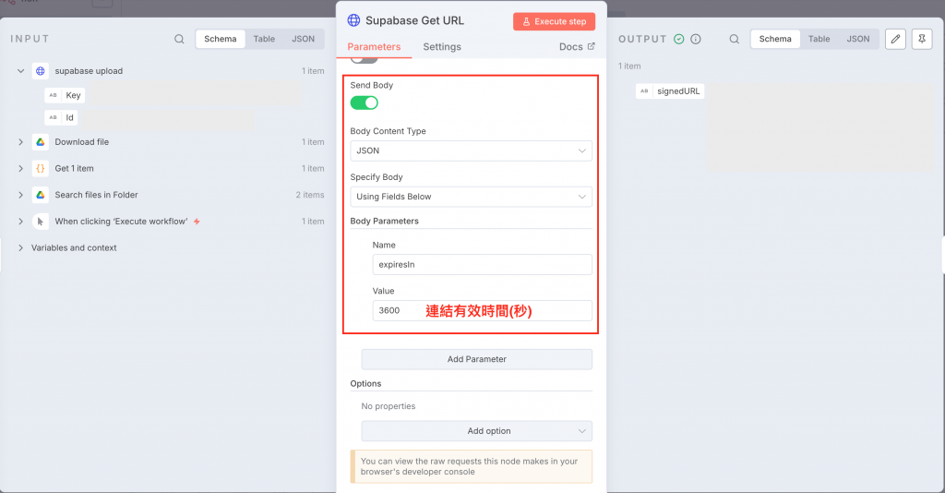Click the green output success check icon

[x=679, y=39]
